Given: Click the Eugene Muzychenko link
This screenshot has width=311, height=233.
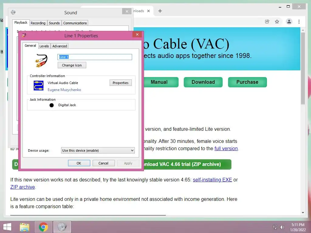Looking at the screenshot, I should [64, 90].
